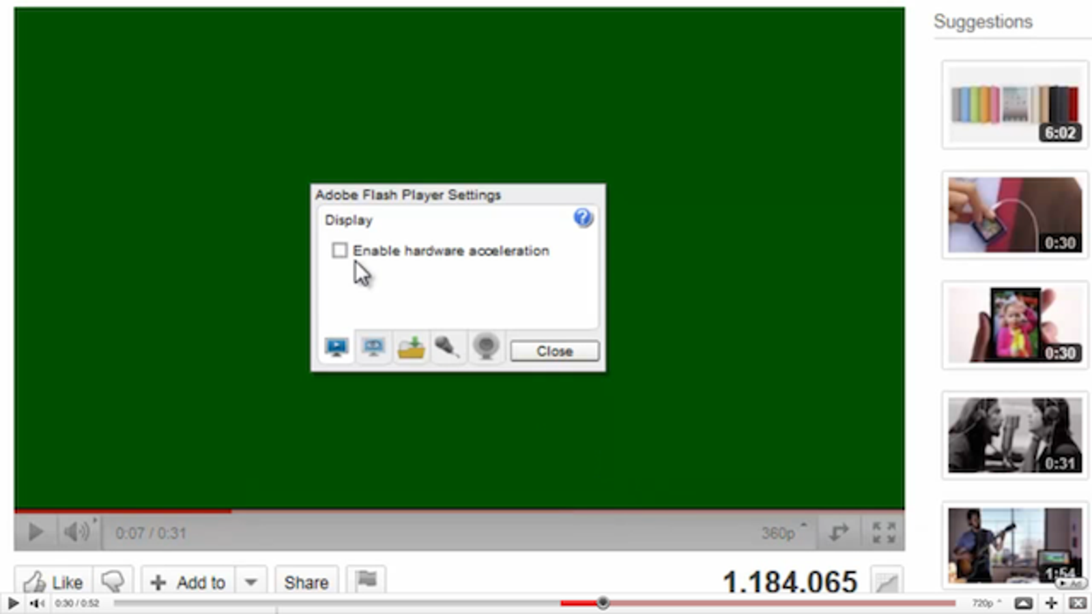The height and width of the screenshot is (614, 1092).
Task: Expand the Add to dropdown arrow
Action: (250, 582)
